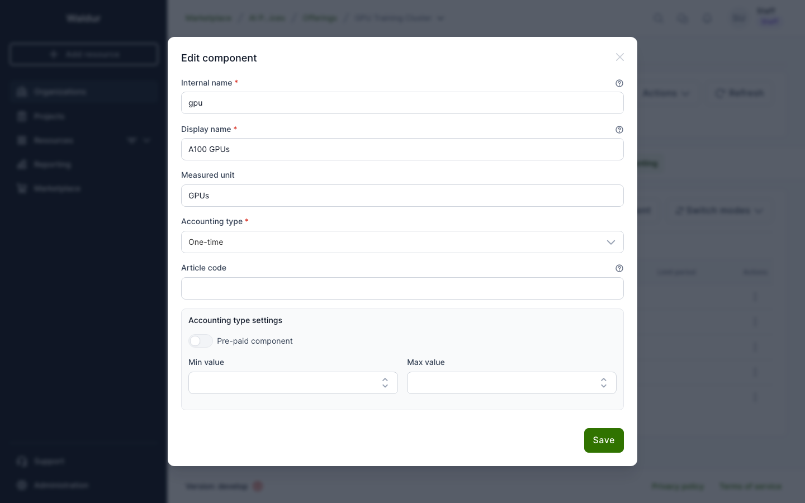The height and width of the screenshot is (503, 805).
Task: Click the Internal name help icon
Action: tap(619, 83)
